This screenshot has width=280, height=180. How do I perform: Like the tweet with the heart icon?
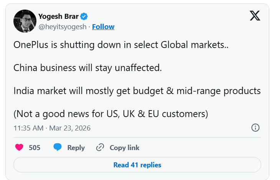[x=18, y=147]
